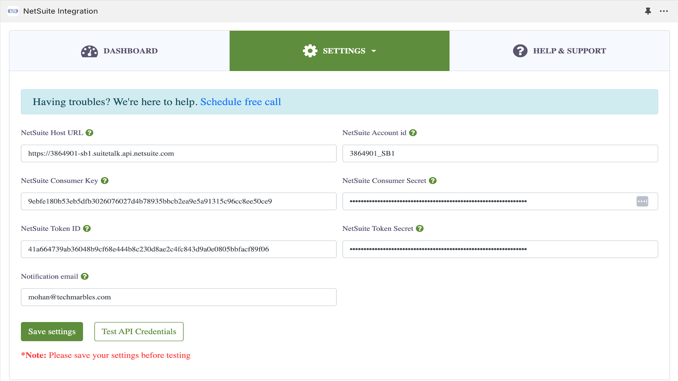
Task: Click the 'Having troubles? We're here to help.' text
Action: tap(115, 102)
